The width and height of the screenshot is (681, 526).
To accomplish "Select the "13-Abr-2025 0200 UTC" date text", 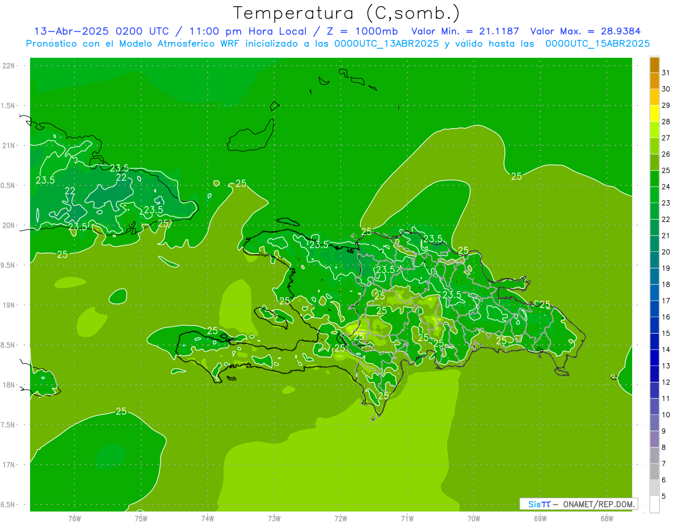I will (102, 31).
